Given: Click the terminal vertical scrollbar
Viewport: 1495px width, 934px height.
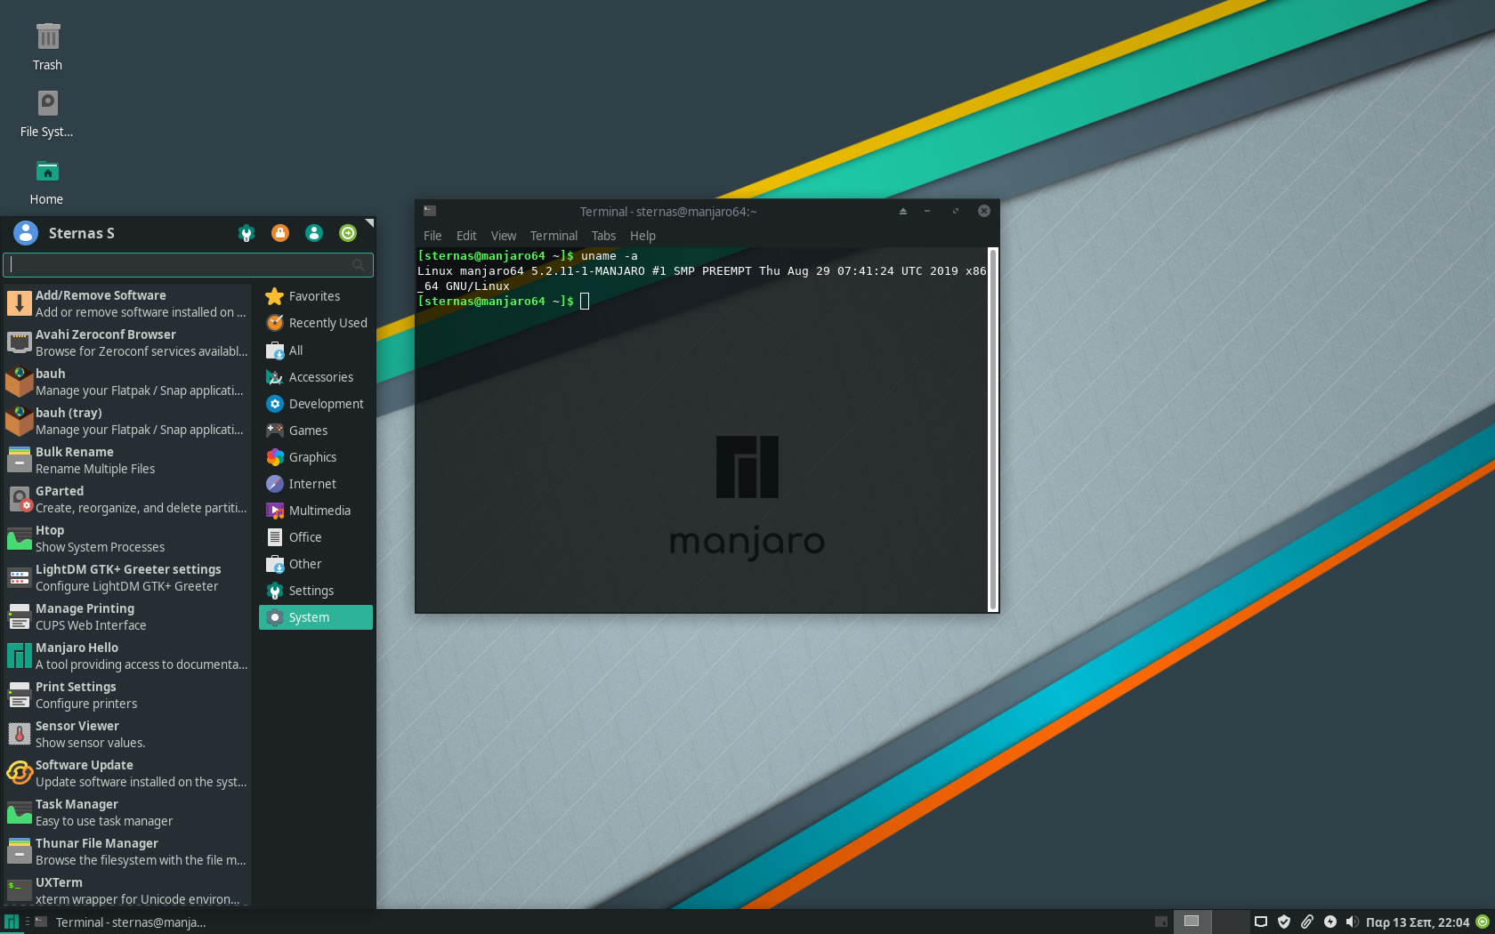Looking at the screenshot, I should [993, 430].
